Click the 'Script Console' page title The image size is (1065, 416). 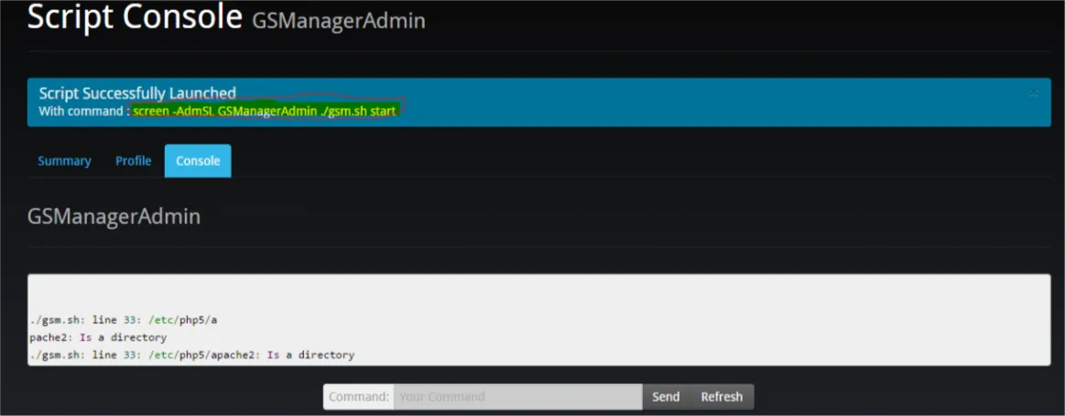click(x=136, y=17)
